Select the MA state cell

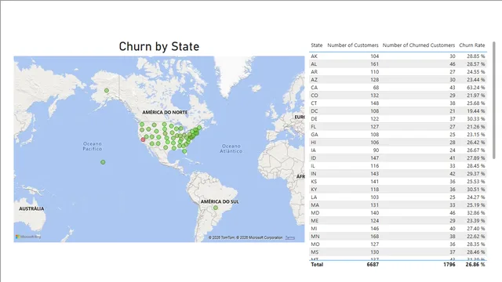point(315,205)
